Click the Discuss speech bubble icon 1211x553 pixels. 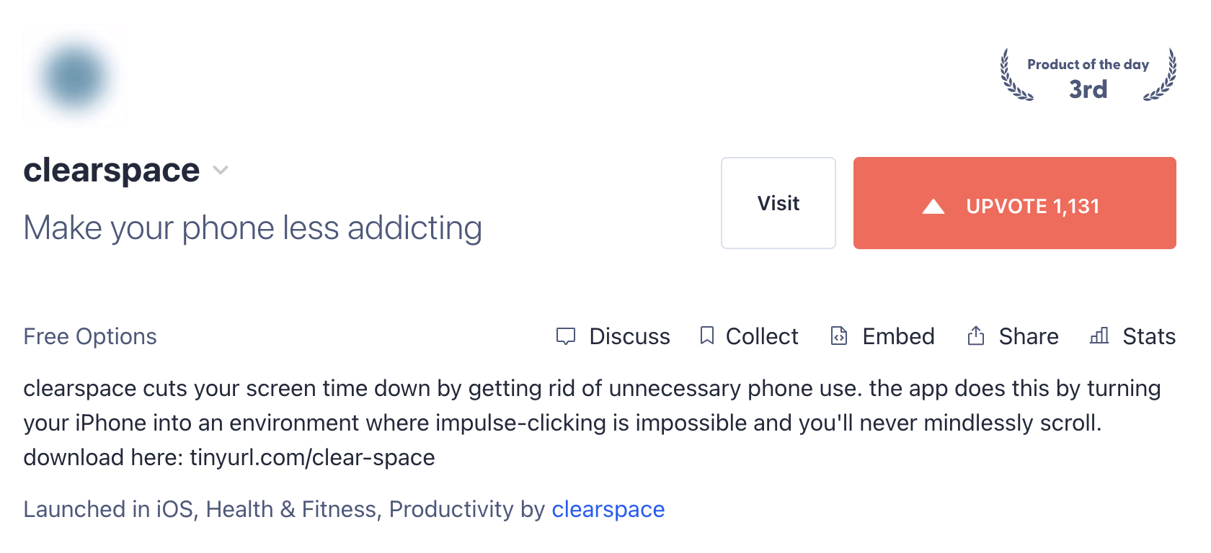point(566,336)
